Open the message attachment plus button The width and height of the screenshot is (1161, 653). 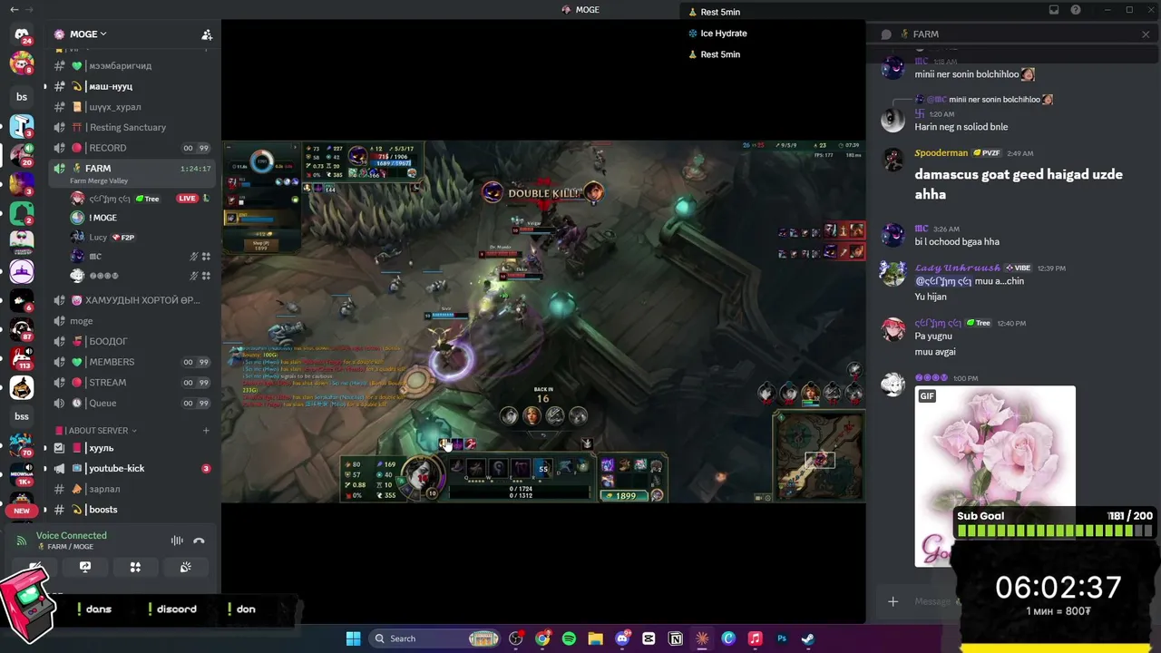click(x=893, y=601)
